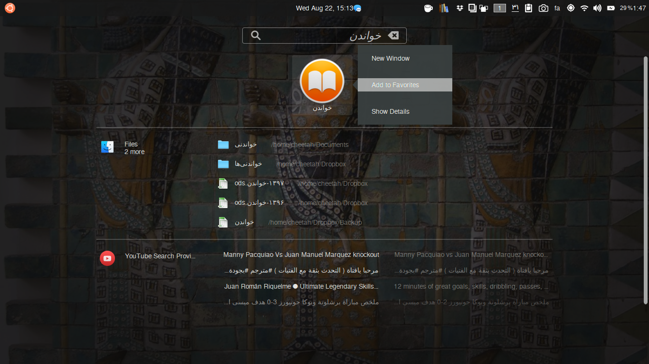Open the date and time menu
Image resolution: width=649 pixels, height=364 pixels.
[x=324, y=8]
